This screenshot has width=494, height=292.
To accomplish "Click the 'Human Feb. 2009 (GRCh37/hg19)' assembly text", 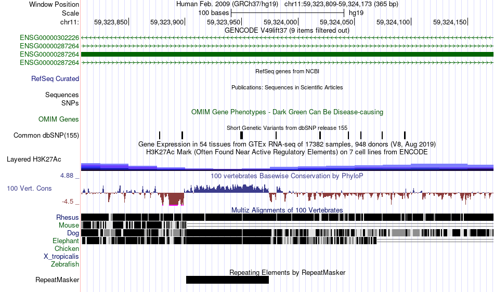I will point(227,4).
